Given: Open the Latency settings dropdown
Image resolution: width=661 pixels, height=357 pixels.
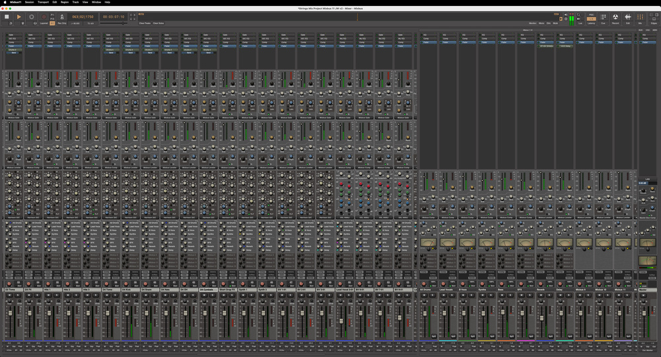Looking at the screenshot, I should click(x=591, y=23).
